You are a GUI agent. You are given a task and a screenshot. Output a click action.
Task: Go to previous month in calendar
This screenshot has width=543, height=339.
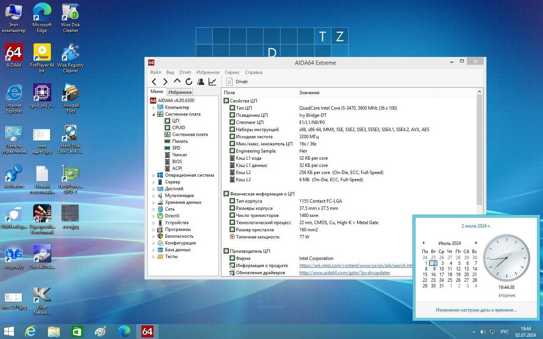point(423,243)
